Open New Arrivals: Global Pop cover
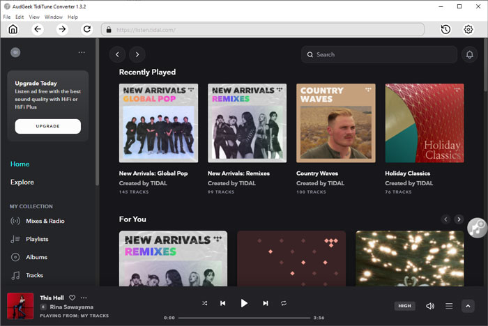This screenshot has width=488, height=326. pos(158,123)
